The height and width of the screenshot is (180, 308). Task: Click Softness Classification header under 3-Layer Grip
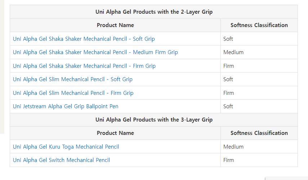[x=259, y=133]
